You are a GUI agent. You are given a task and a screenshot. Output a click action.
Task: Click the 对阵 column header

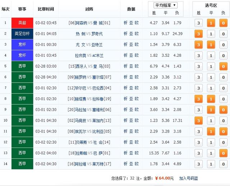89,9
